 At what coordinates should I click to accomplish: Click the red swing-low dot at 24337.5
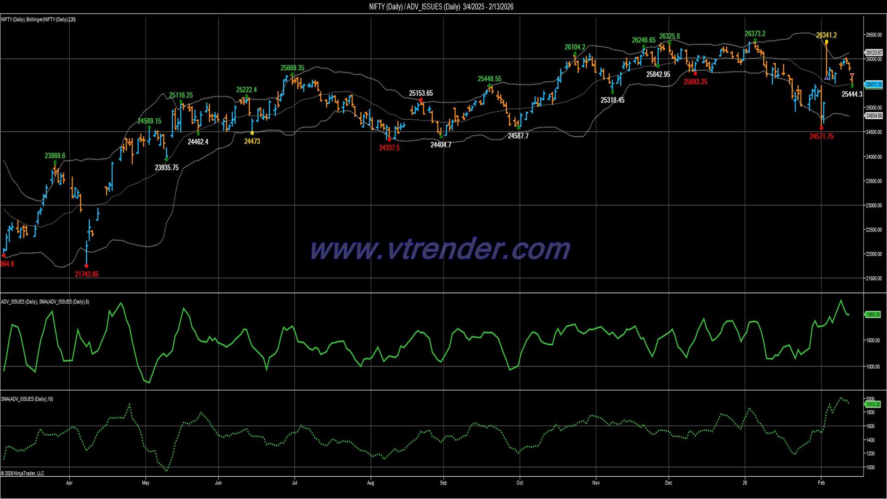[389, 139]
